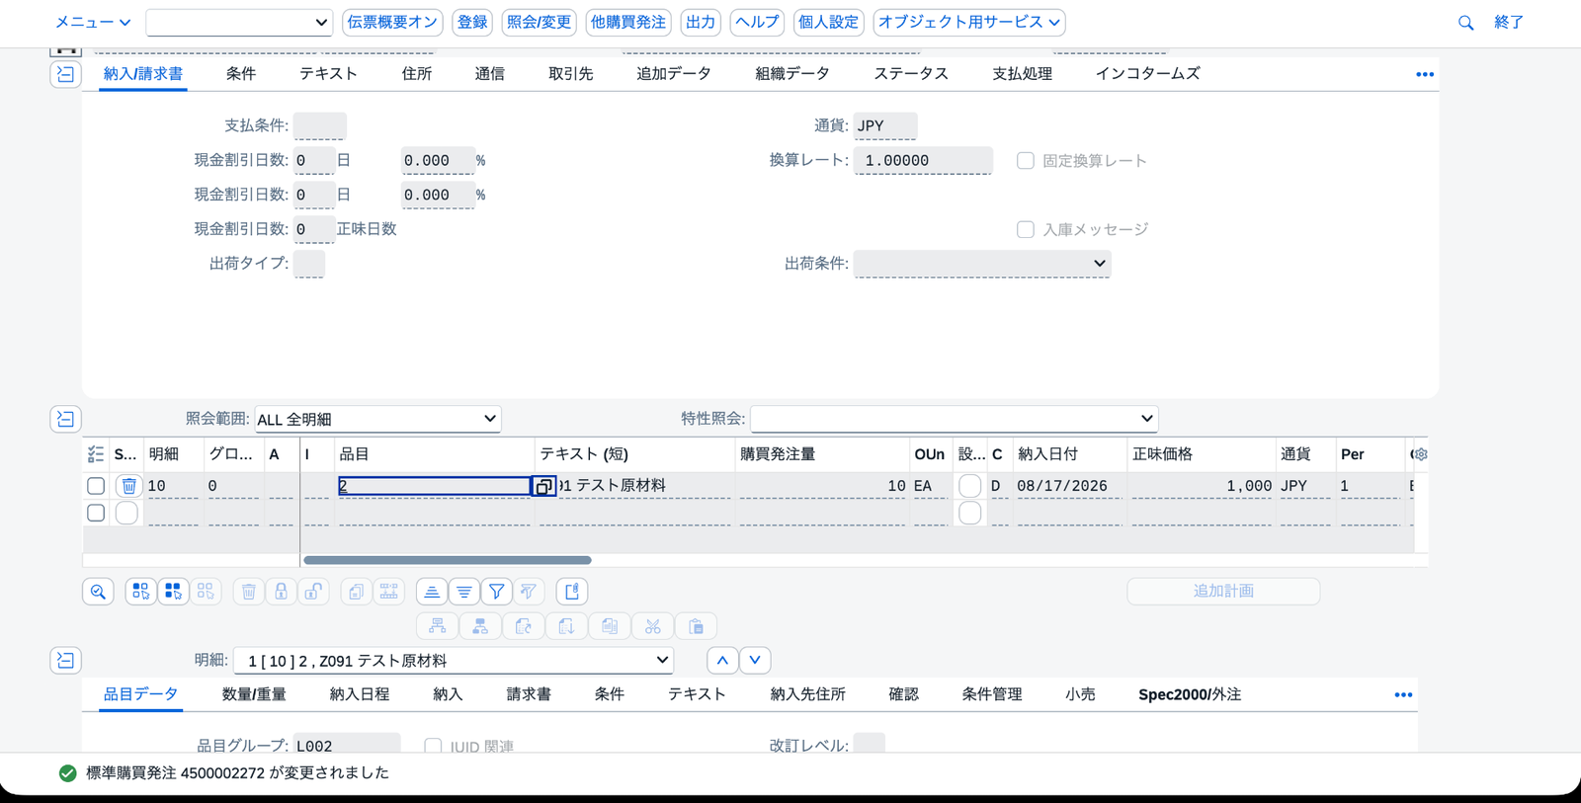This screenshot has width=1581, height=803.
Task: Click the 照会/変更 button
Action: coord(540,22)
